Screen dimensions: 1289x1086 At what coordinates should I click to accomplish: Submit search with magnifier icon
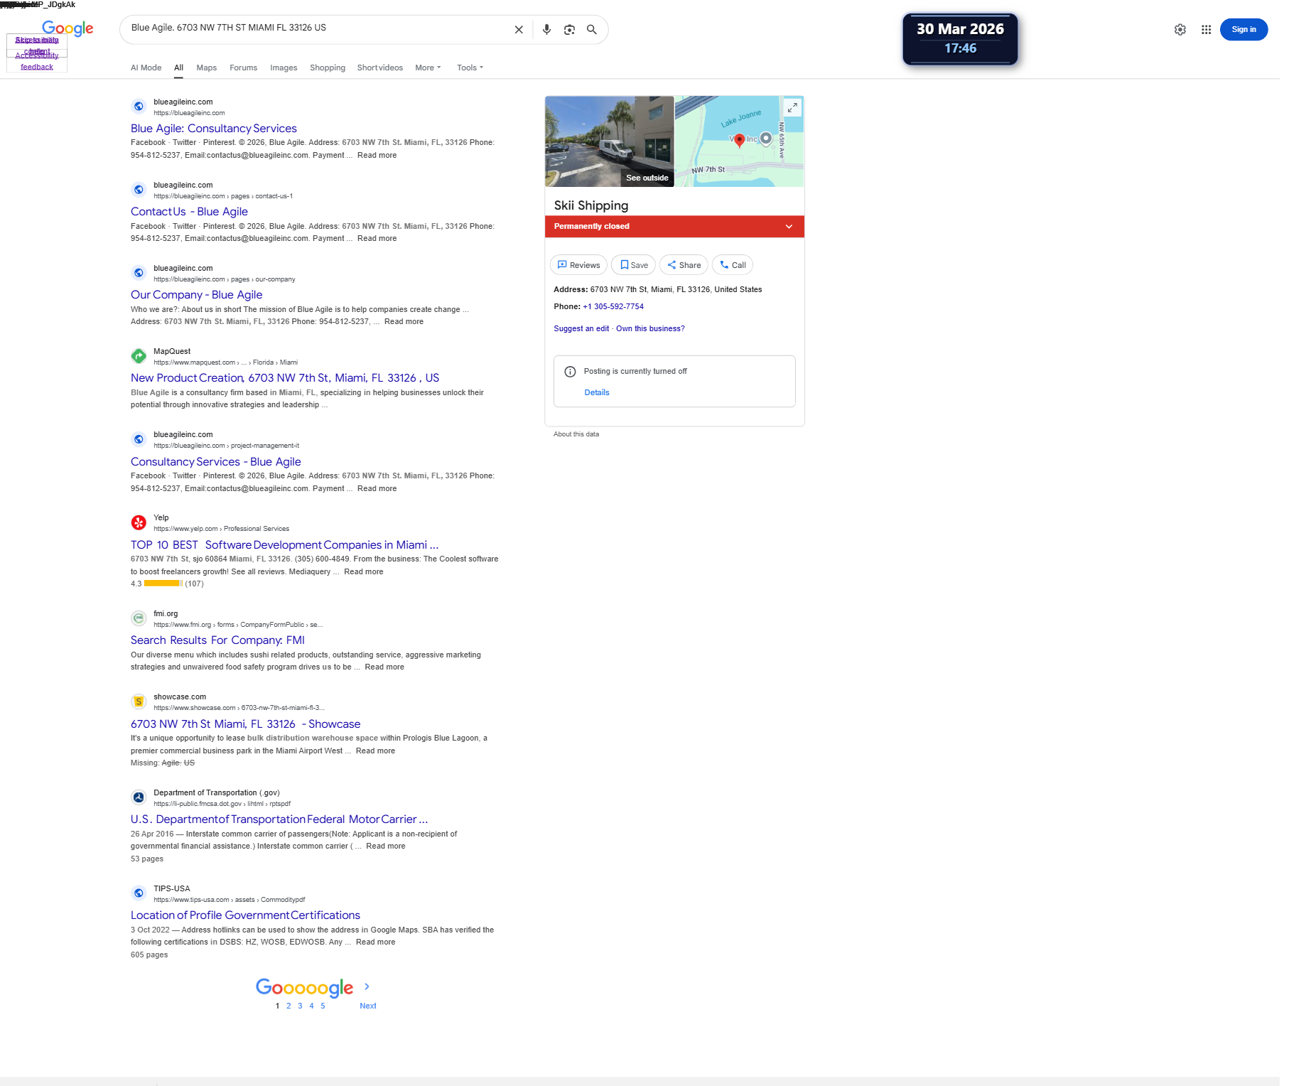[x=591, y=30]
